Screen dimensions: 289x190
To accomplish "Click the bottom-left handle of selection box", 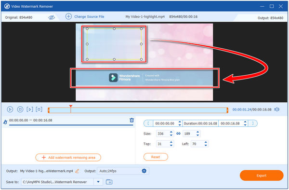I will (x=87, y=59).
